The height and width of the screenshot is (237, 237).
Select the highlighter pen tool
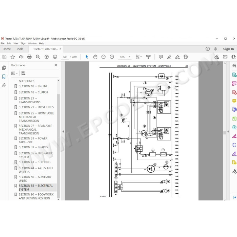[169, 57]
